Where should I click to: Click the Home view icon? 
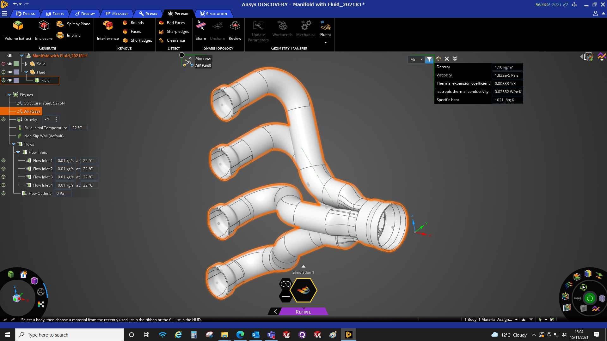click(x=23, y=274)
